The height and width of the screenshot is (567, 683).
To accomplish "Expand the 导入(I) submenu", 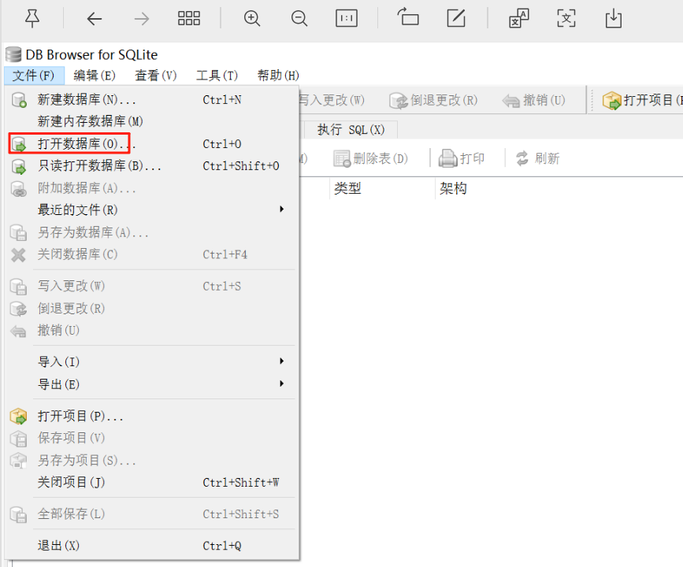I will coord(151,361).
